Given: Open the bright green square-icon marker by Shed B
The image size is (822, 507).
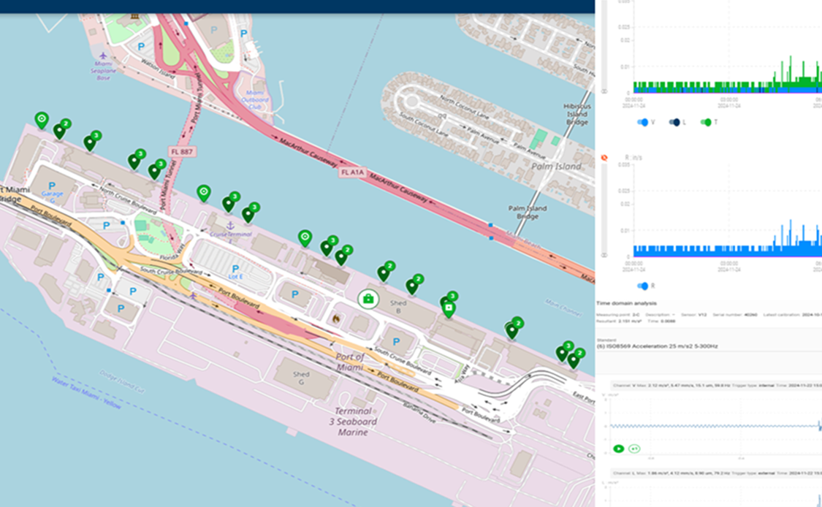Looking at the screenshot, I should [x=449, y=309].
